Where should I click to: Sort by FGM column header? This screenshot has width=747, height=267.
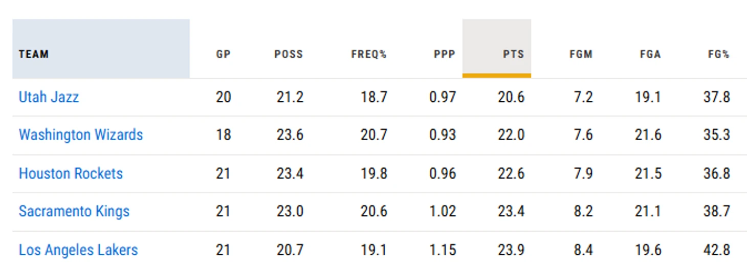click(581, 54)
